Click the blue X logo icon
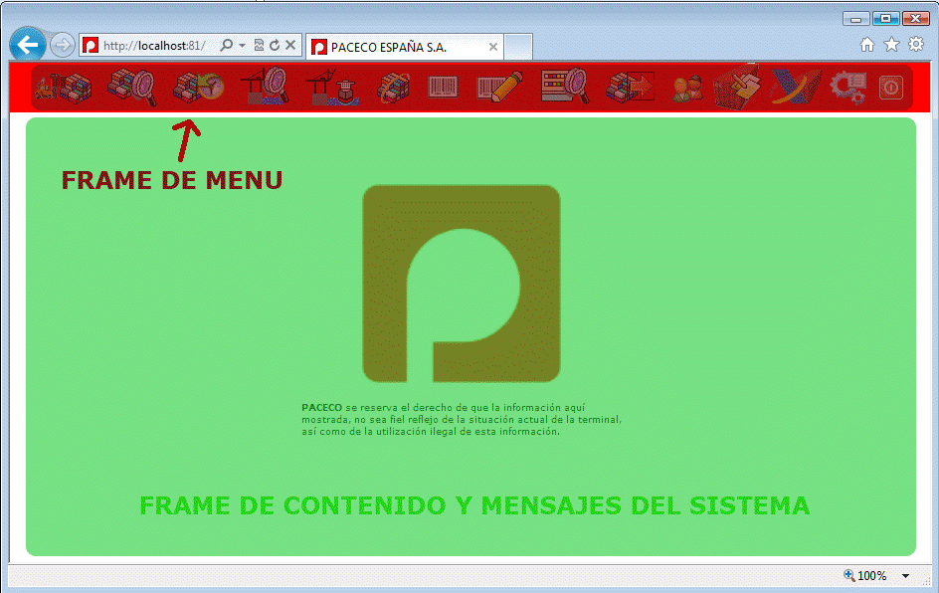This screenshot has height=593, width=939. [796, 87]
